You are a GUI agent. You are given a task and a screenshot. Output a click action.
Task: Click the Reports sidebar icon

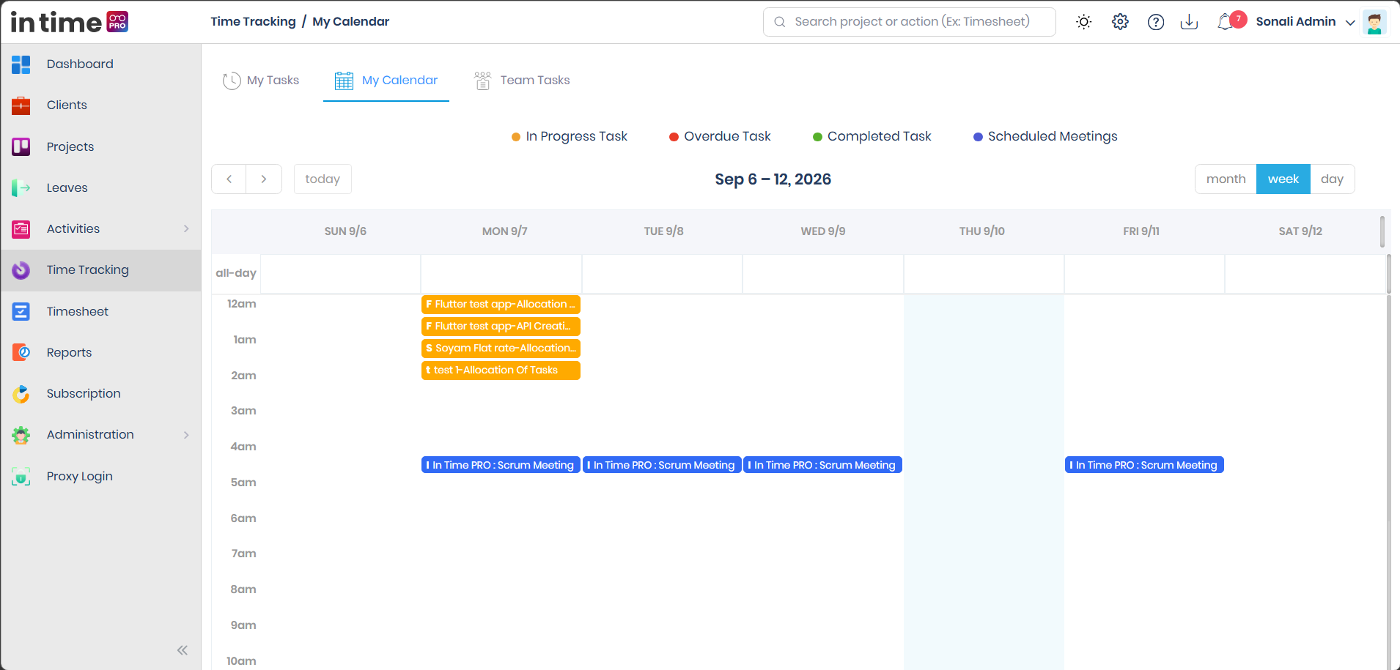21,353
